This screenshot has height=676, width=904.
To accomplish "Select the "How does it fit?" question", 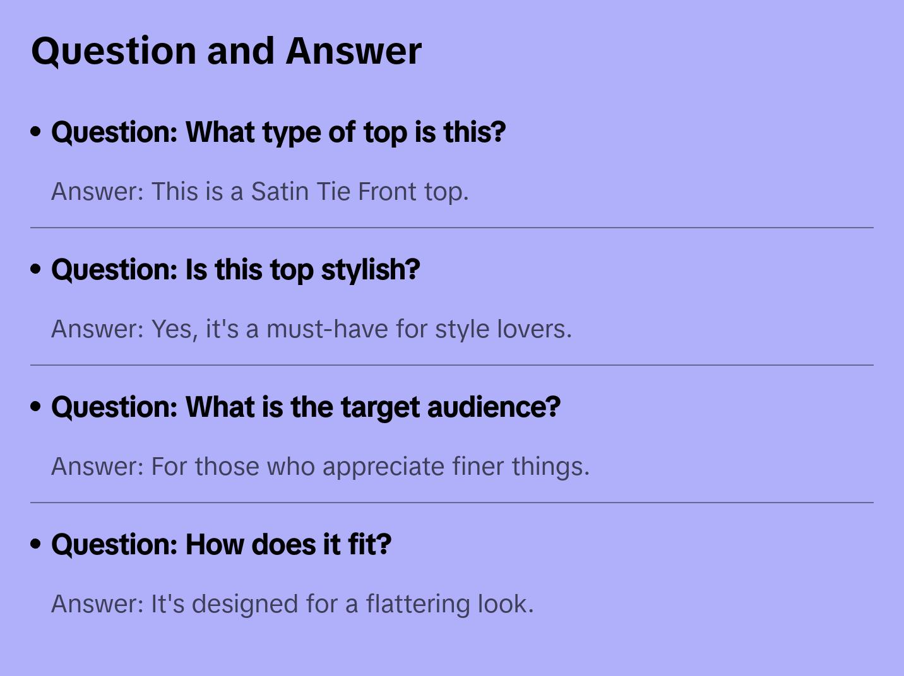I will click(x=221, y=545).
